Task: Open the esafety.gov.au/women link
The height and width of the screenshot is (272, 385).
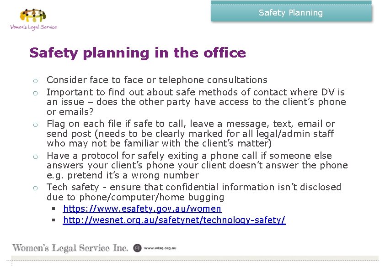Action: coord(142,209)
